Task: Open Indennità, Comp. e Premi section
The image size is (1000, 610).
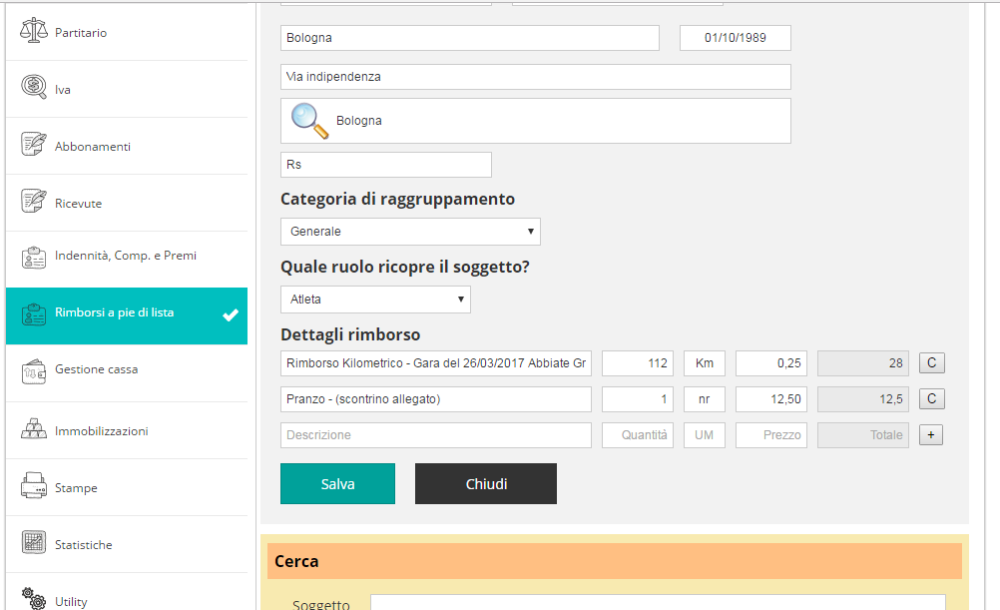Action: (127, 260)
